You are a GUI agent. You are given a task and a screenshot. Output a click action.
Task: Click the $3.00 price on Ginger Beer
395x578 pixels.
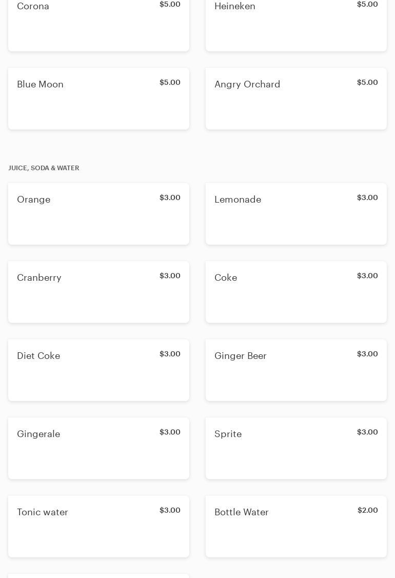coord(367,354)
